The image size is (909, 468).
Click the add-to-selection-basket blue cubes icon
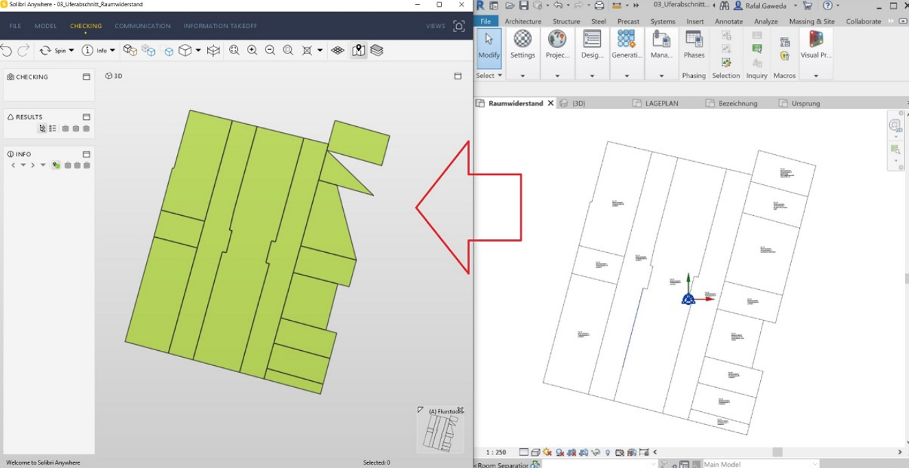(148, 50)
